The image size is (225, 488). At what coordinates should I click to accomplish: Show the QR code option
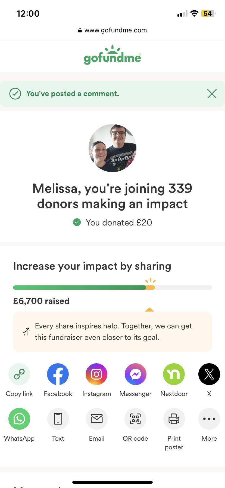(x=135, y=419)
